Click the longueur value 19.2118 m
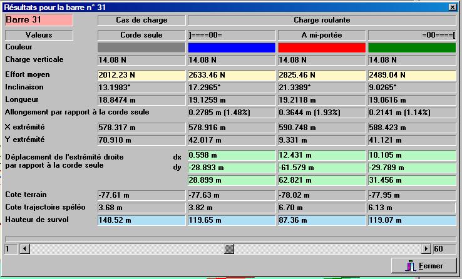This screenshot has width=462, height=279. pos(322,100)
